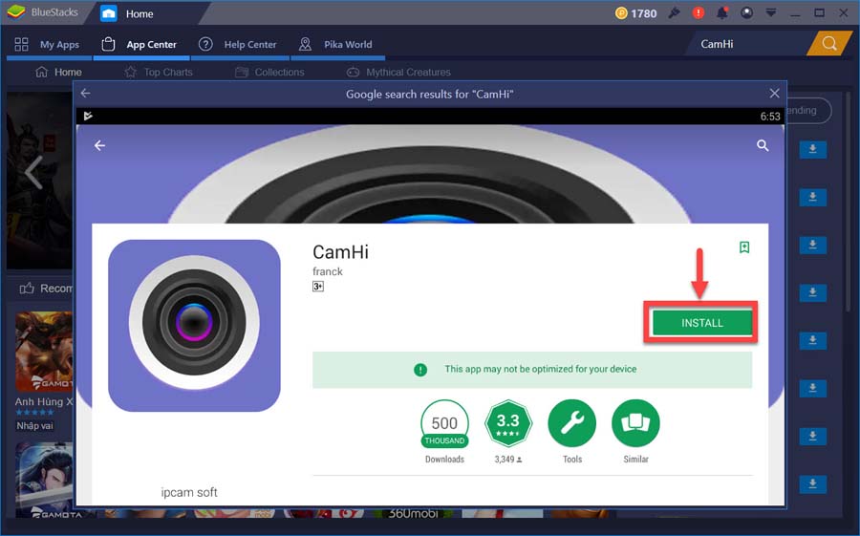This screenshot has width=860, height=536.
Task: Open Help Center tab
Action: click(x=238, y=45)
